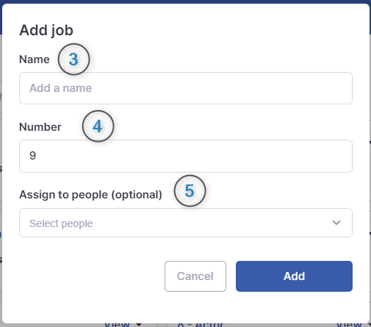Image resolution: width=371 pixels, height=327 pixels.
Task: Click the Number field containing 9
Action: point(186,156)
